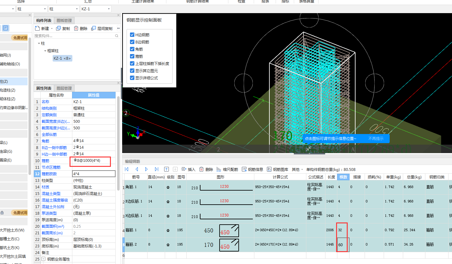Viewport: 452px width, 264px height.
Task: Close the navigation panel with X
Action: click(x=30, y=15)
